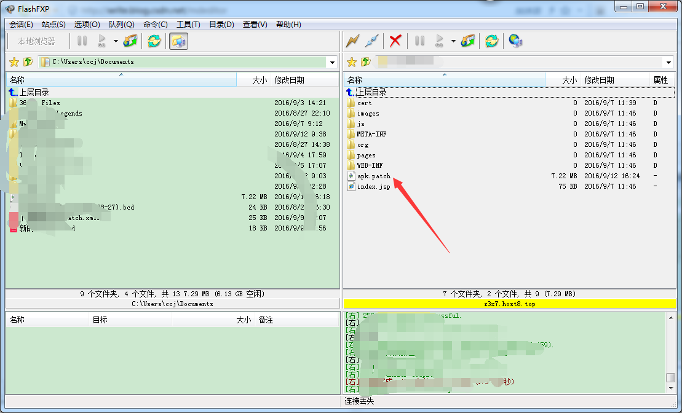This screenshot has width=682, height=413.
Task: Click the local path field C:\Users\ccj\Documents
Action: (x=183, y=61)
